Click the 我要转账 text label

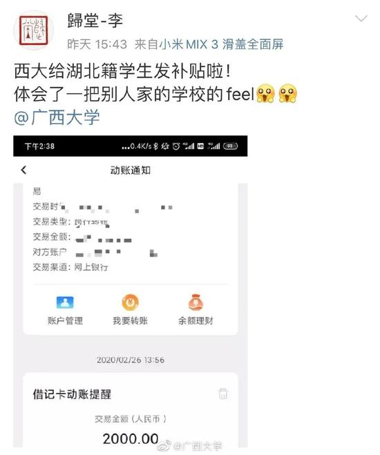point(131,320)
